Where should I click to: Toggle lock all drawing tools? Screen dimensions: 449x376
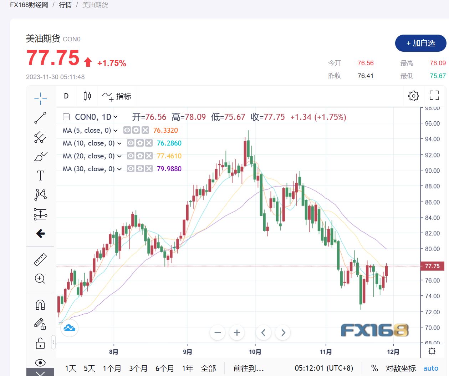[40, 343]
